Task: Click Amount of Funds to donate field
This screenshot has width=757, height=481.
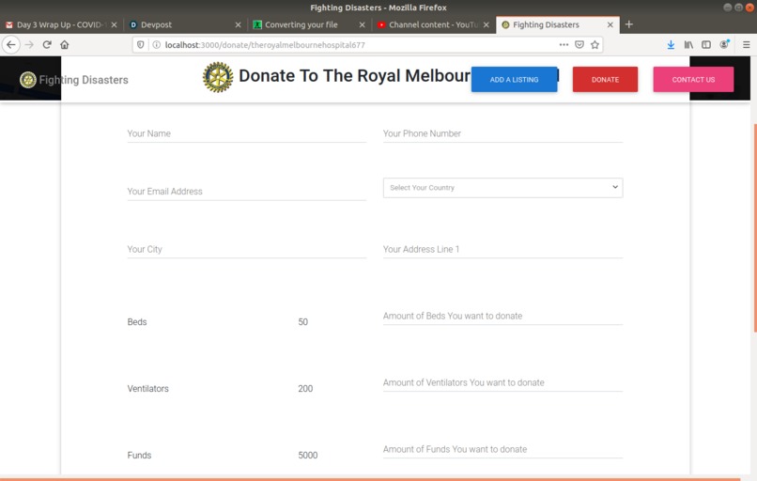Action: click(502, 449)
